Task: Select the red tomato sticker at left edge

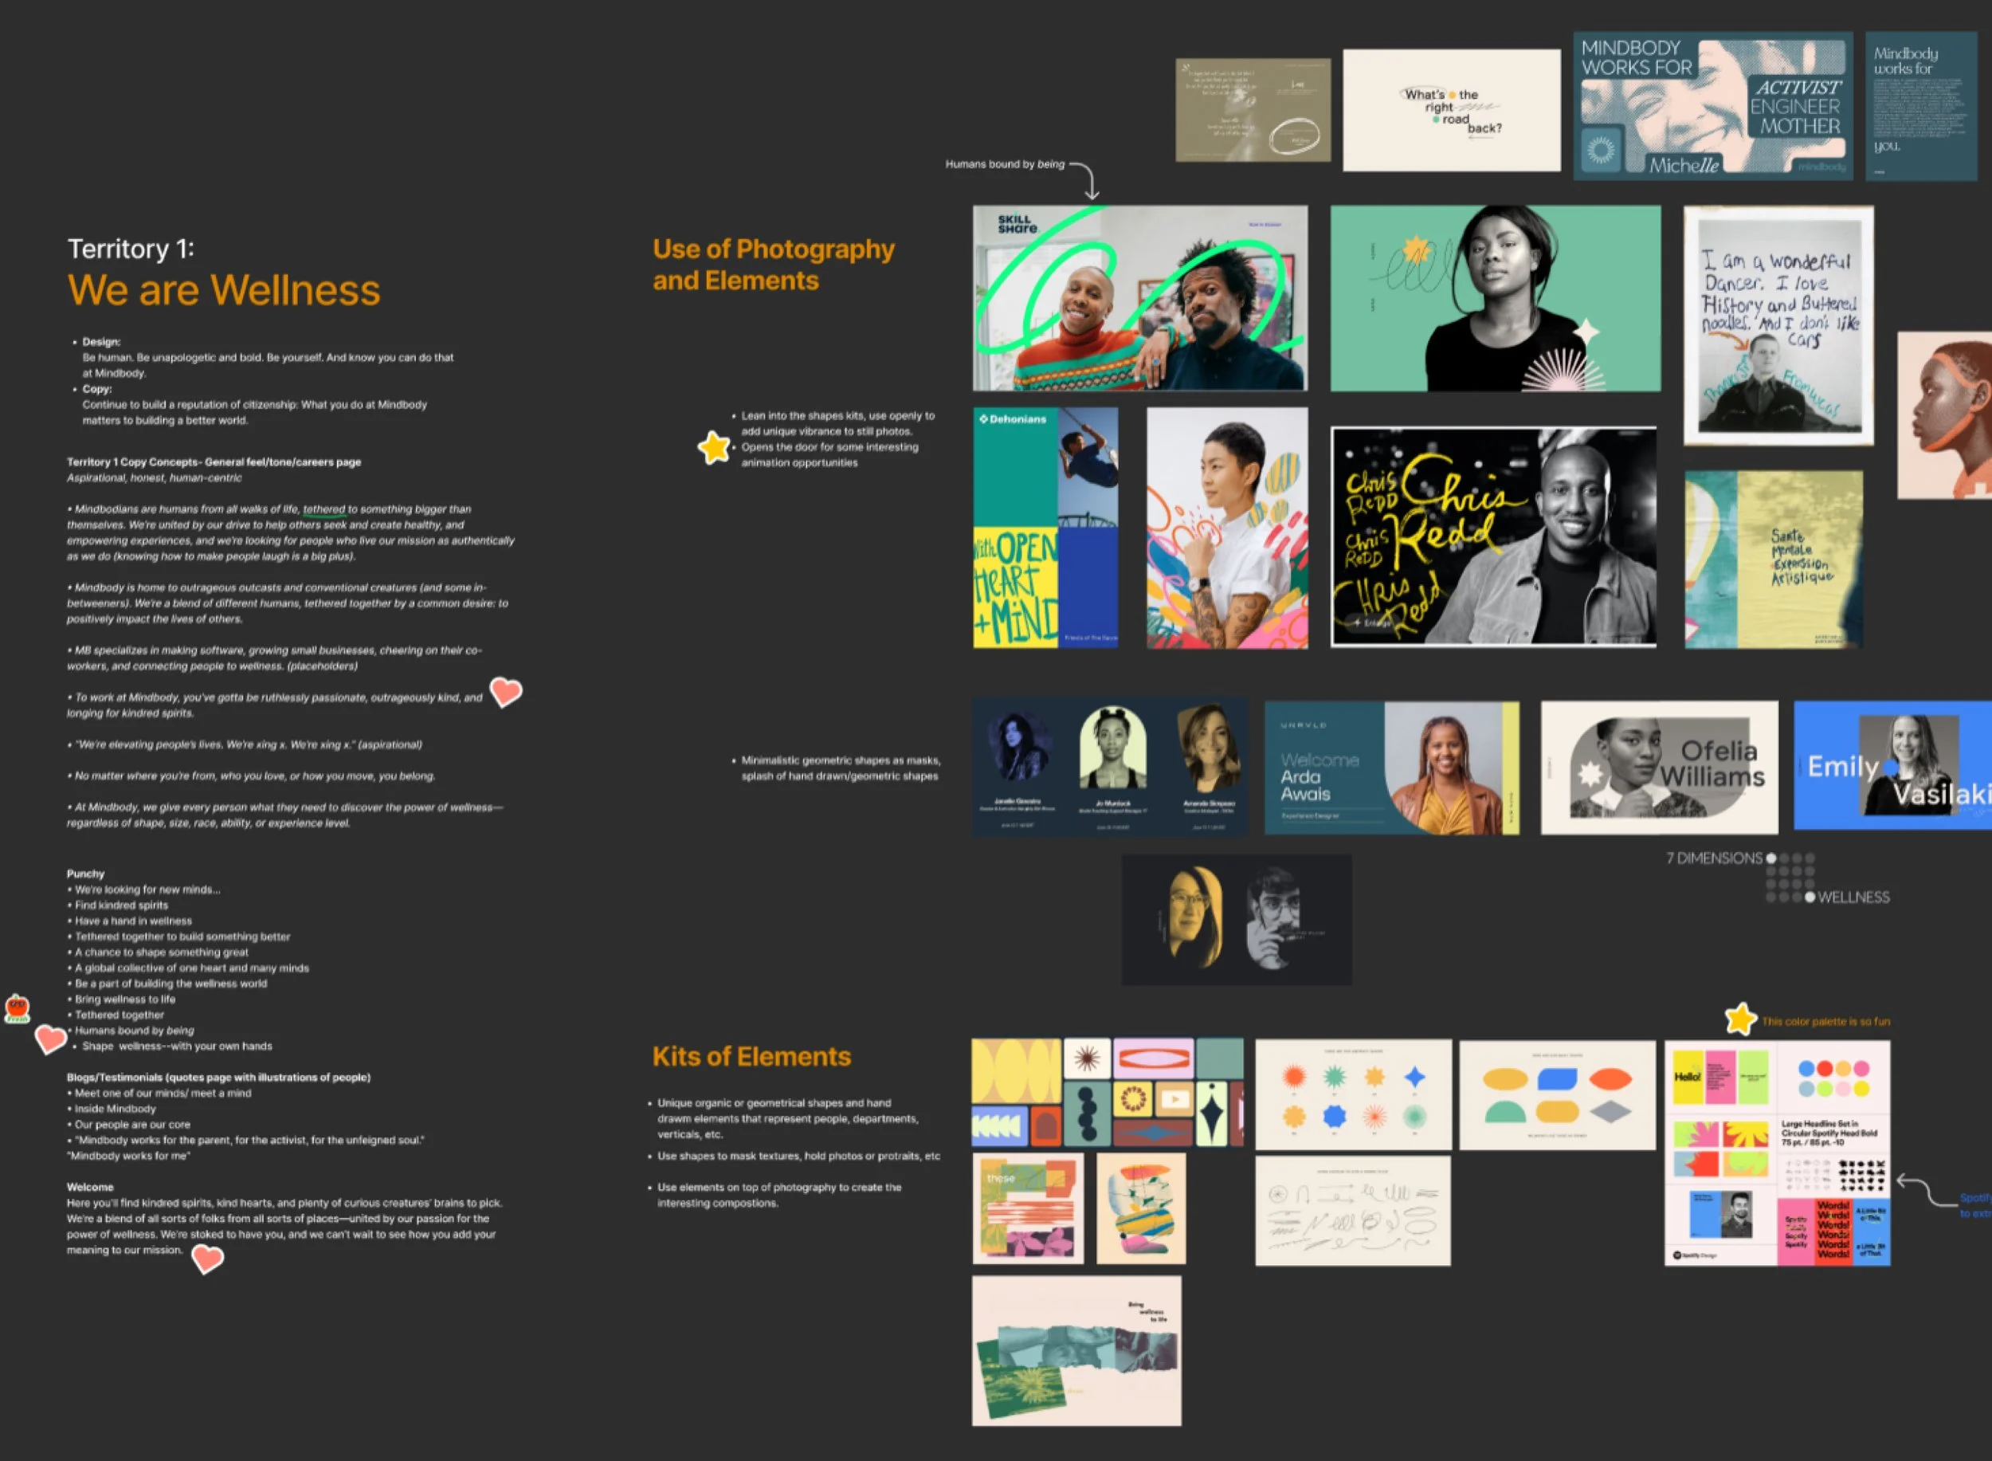Action: click(x=17, y=1008)
